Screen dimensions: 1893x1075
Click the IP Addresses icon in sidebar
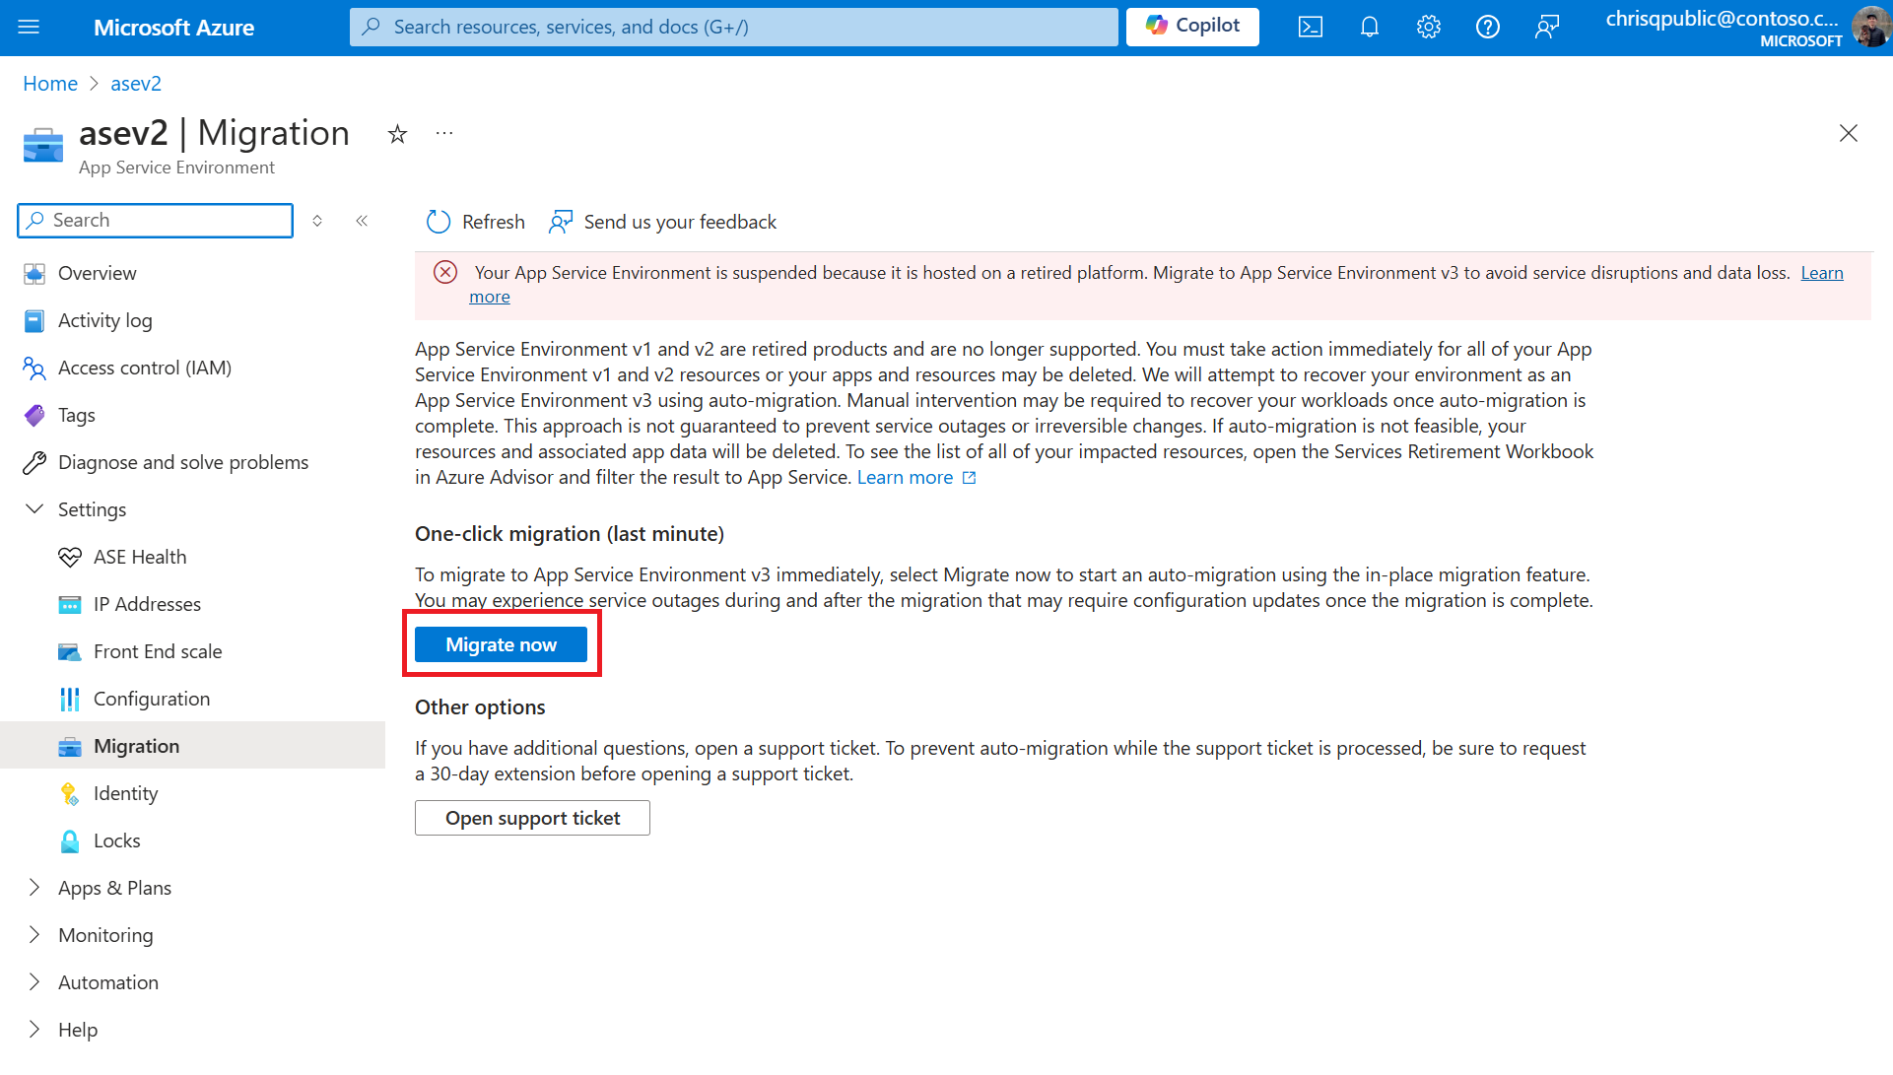click(x=68, y=602)
